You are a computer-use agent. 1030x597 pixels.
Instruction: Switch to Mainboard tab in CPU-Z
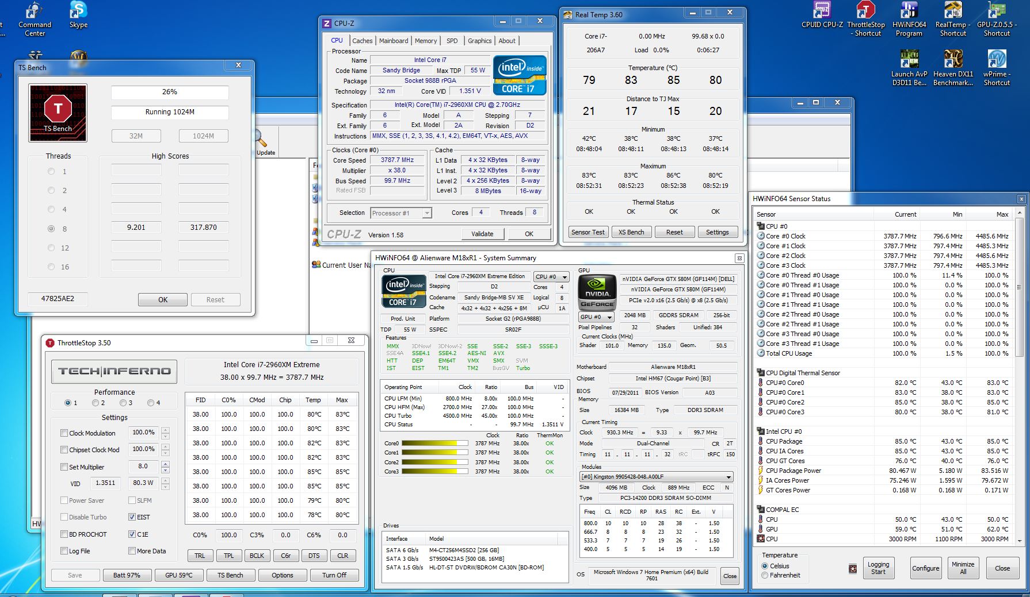tap(394, 41)
